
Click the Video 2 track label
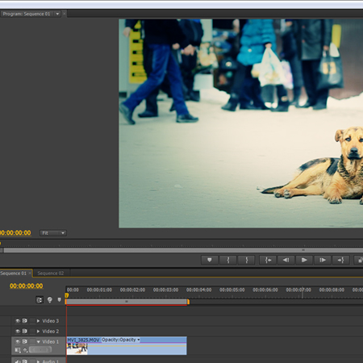point(50,332)
